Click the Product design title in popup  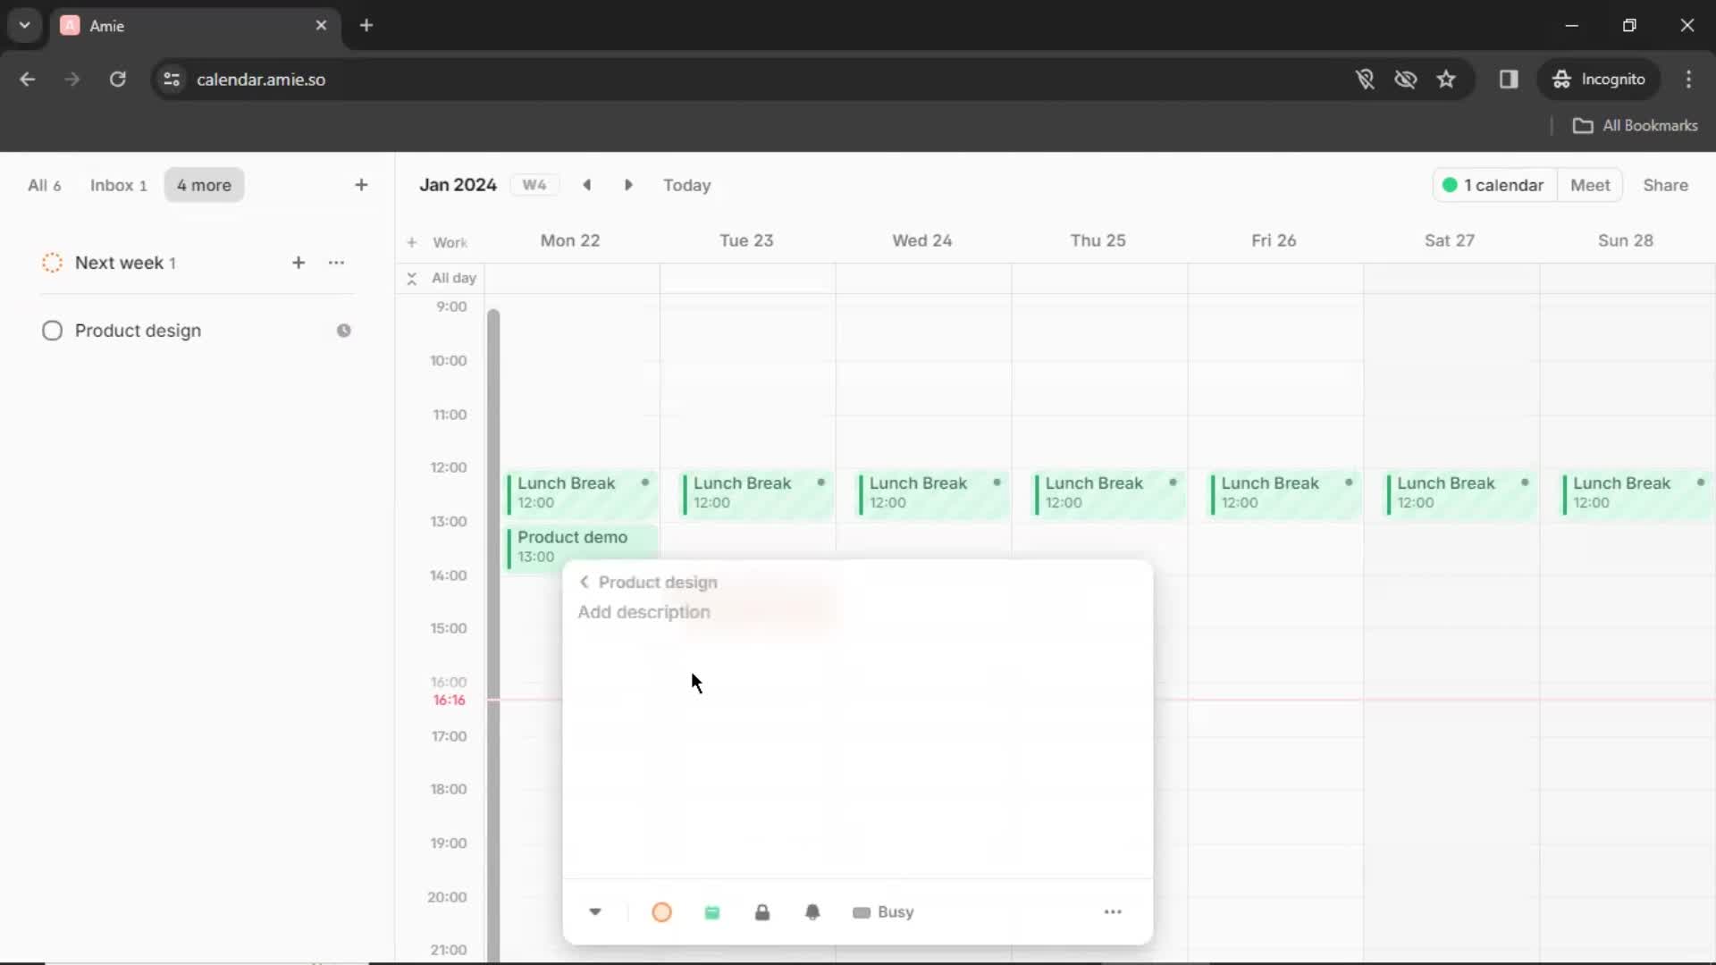658,583
